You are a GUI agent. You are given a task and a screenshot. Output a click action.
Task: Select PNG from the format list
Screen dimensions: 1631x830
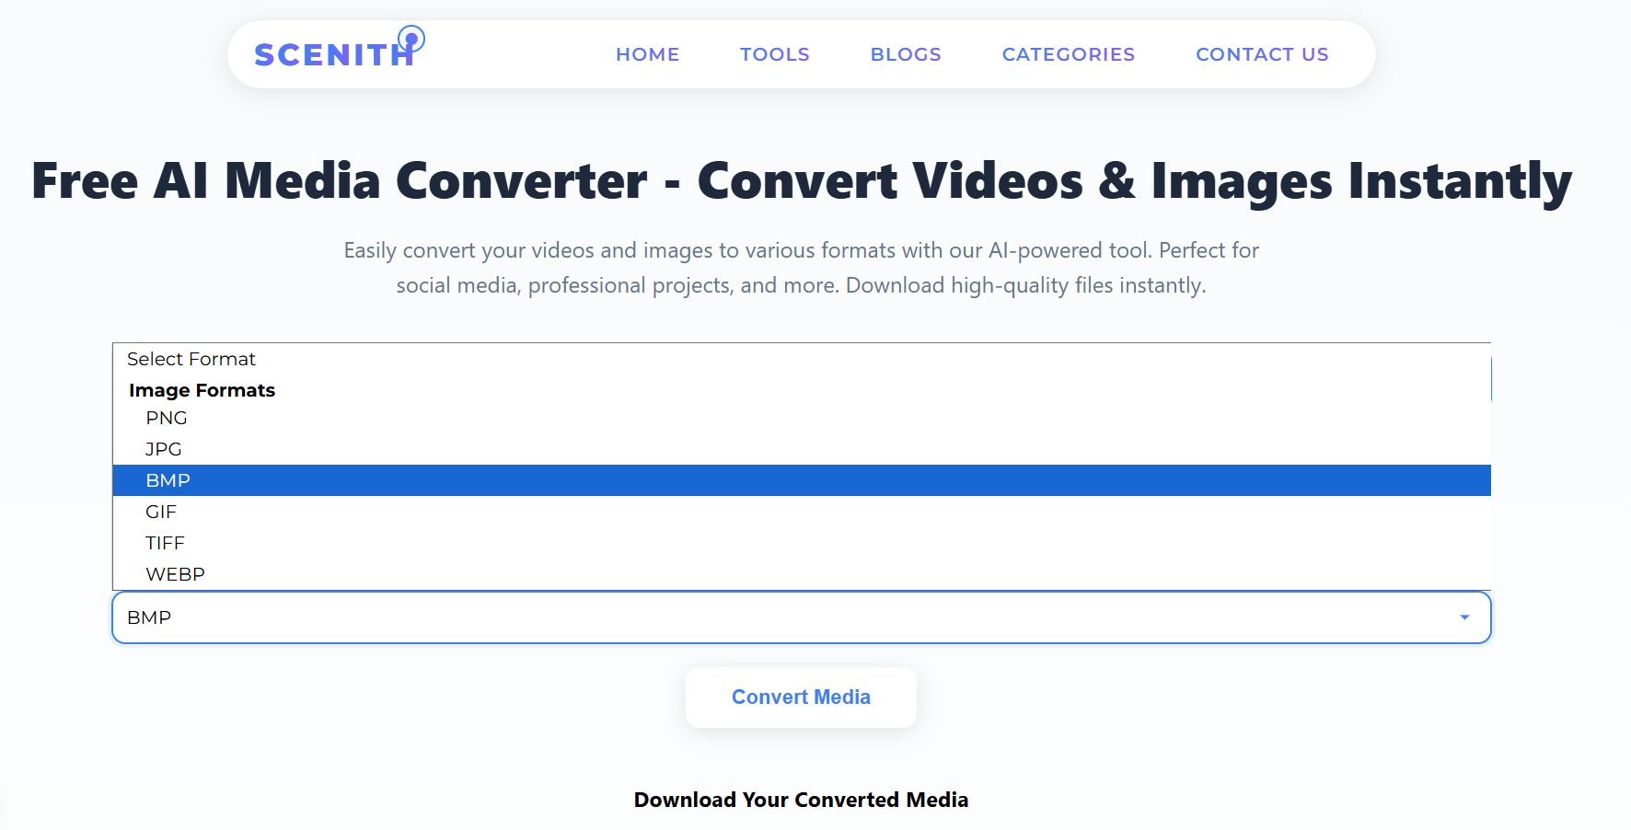click(x=167, y=418)
